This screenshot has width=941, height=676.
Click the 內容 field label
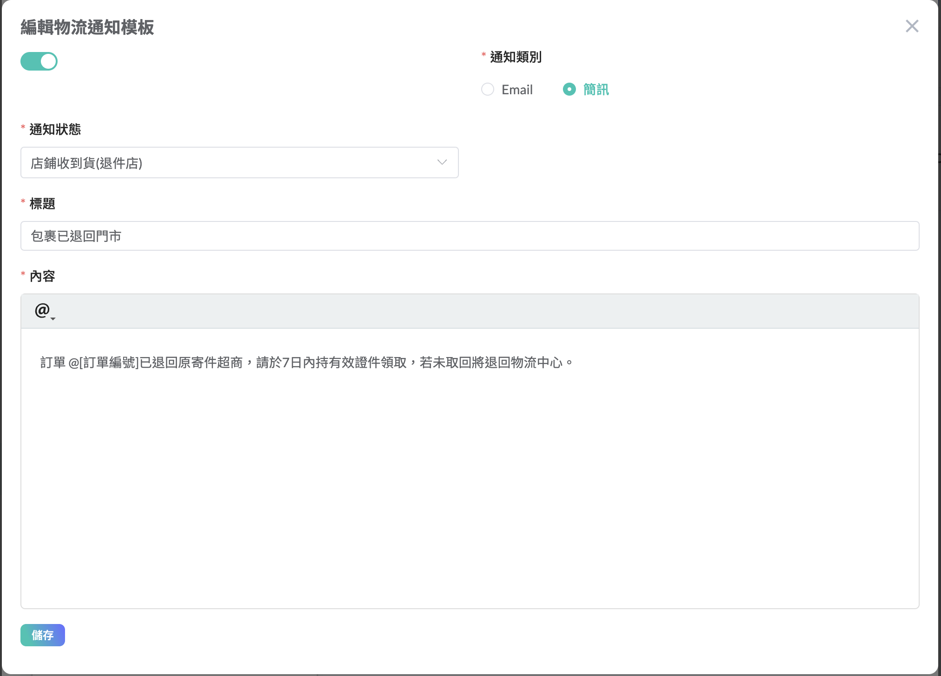[x=42, y=276]
